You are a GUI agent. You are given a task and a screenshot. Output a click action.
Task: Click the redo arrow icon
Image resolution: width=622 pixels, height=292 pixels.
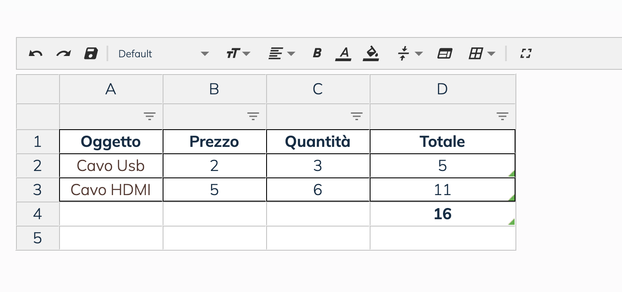[x=63, y=54]
